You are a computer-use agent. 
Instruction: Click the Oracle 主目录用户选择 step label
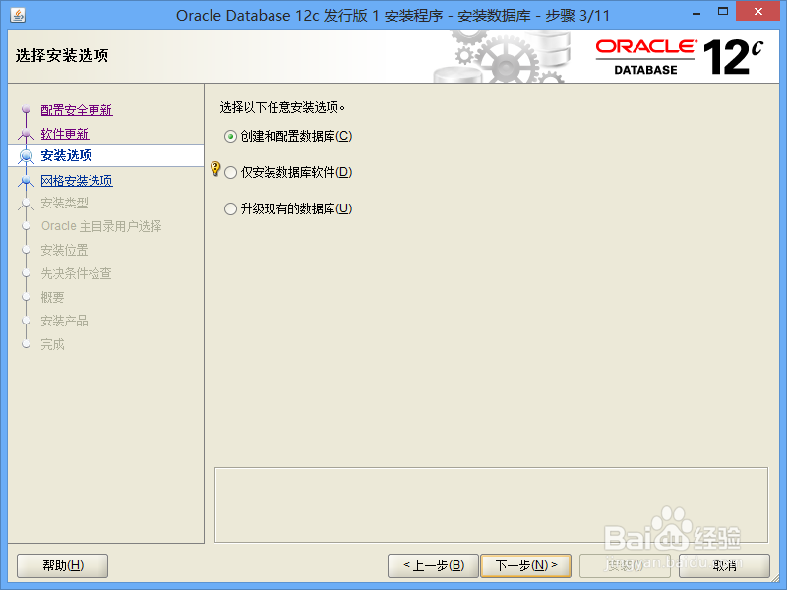tap(101, 226)
